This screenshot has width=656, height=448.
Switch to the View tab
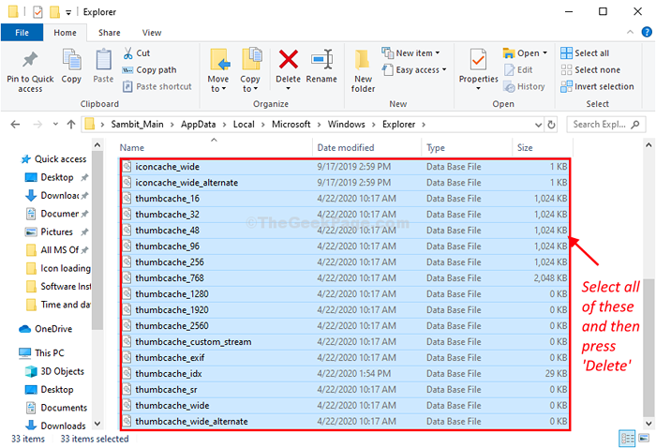(x=152, y=33)
